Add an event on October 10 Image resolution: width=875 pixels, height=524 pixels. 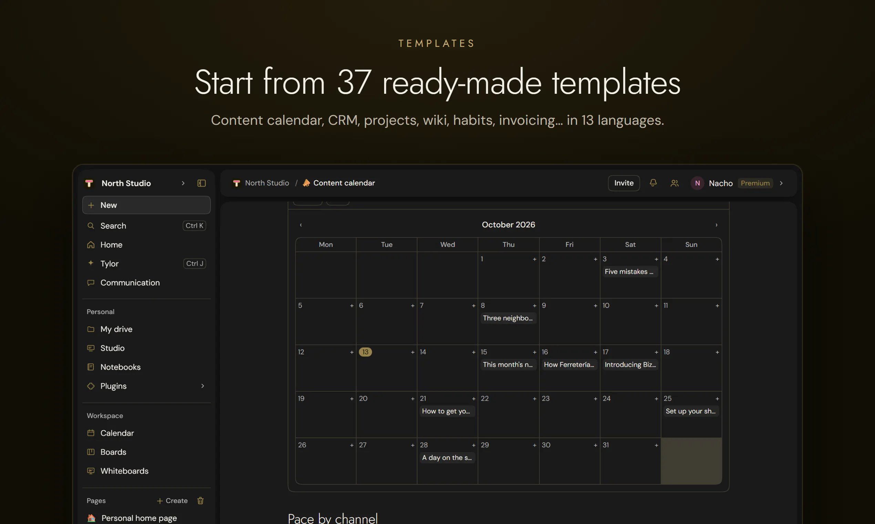coord(656,306)
